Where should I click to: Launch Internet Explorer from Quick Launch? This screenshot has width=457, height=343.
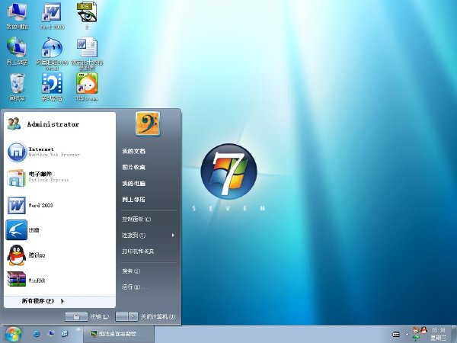37,333
